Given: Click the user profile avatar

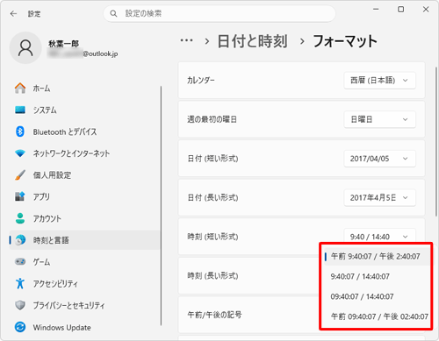Looking at the screenshot, I should (25, 48).
